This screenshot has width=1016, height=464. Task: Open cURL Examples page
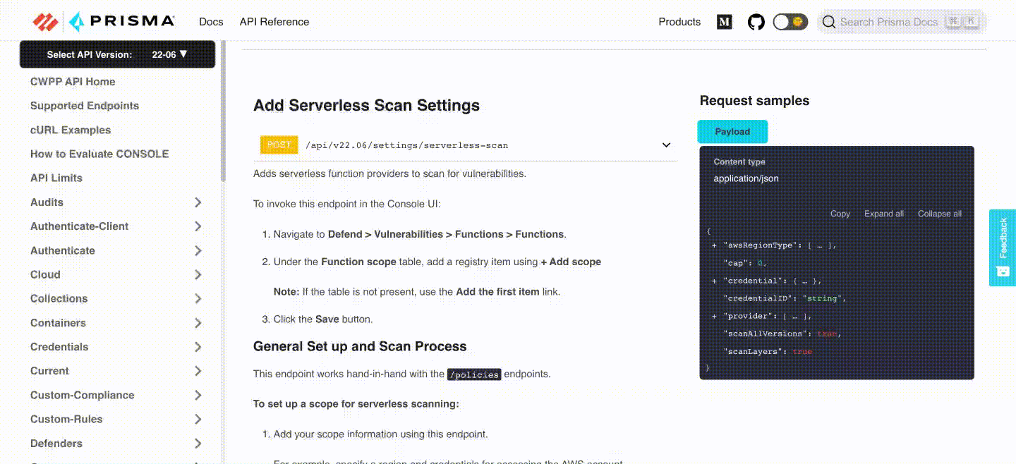(x=71, y=130)
